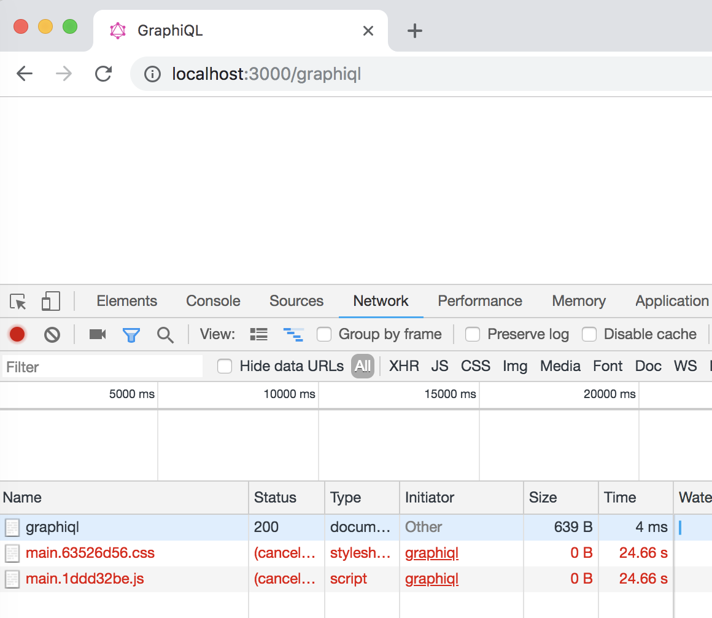Filter requests by JS
This screenshot has width=712, height=618.
pyautogui.click(x=439, y=366)
